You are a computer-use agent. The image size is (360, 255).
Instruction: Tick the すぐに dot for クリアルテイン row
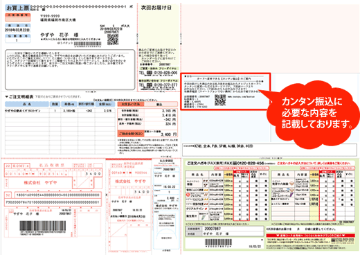coord(266,209)
